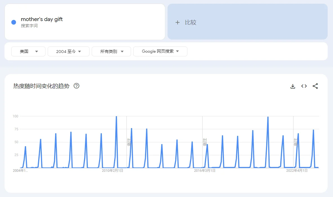Screen dimensions: 333x197
Task: Click the note marker near 2010
Action: click(x=129, y=142)
